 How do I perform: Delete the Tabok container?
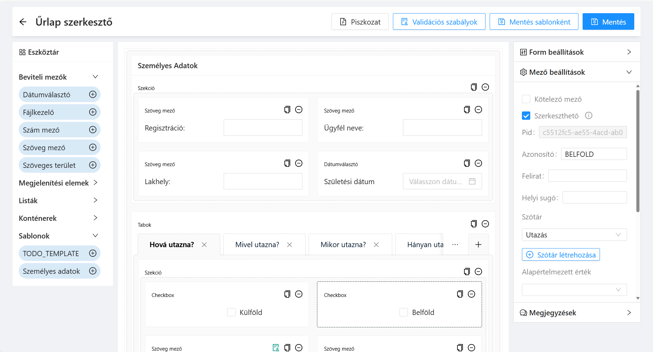[485, 224]
